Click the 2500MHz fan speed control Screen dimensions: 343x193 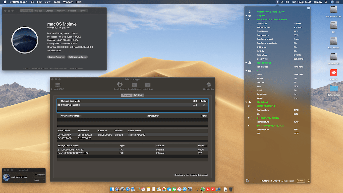[301, 181]
